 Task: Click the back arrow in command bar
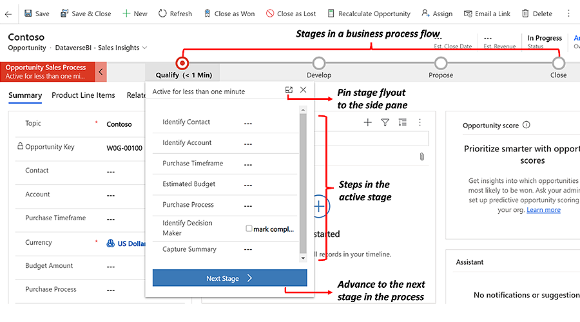8,14
